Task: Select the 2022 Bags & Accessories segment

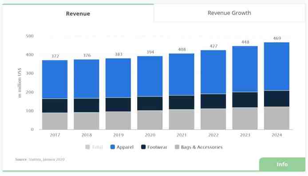Action: point(213,119)
